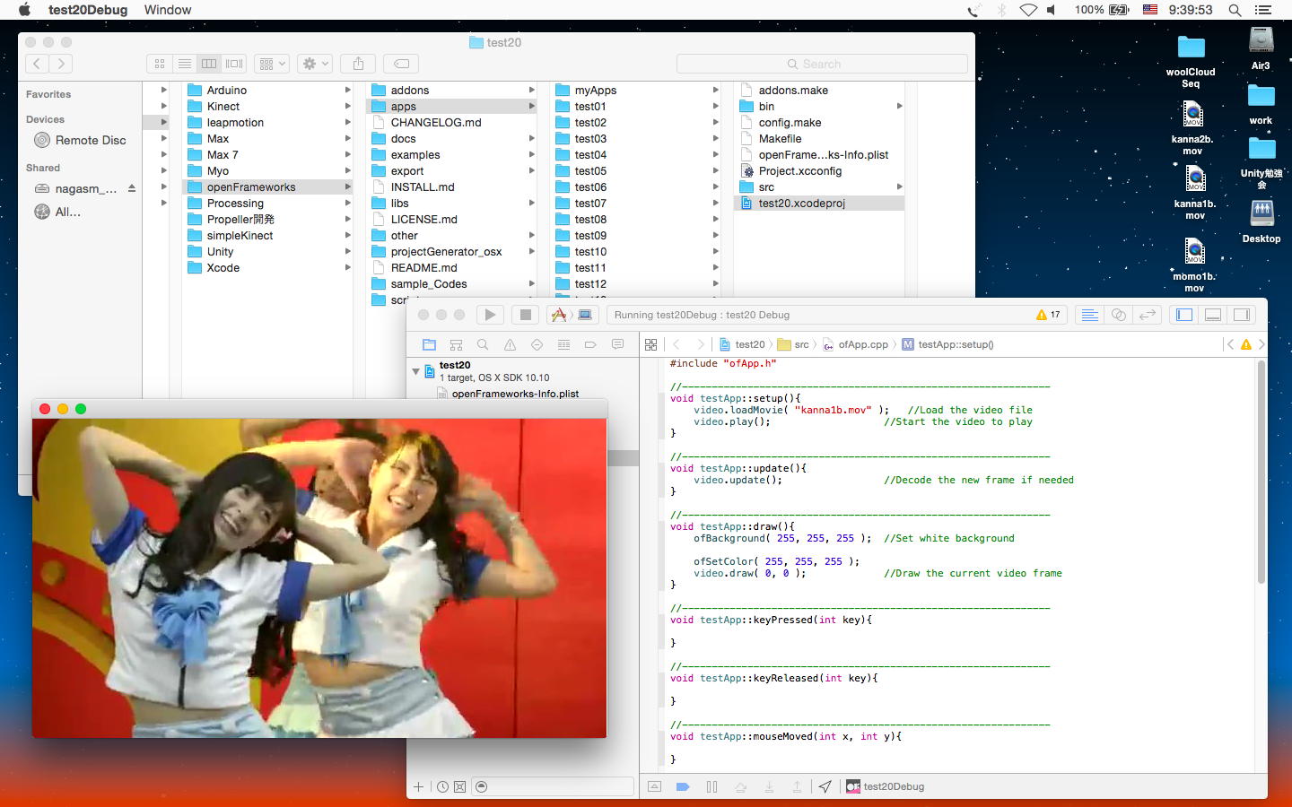Screen dimensions: 1292x807
Task: Show the Breakpoint navigator
Action: pos(590,344)
